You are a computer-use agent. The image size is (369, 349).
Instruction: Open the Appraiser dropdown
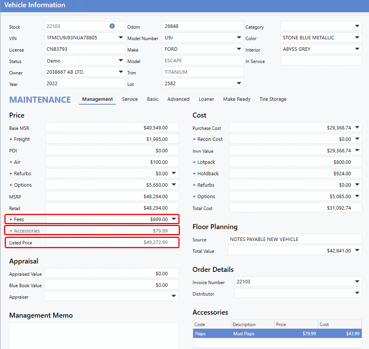(x=174, y=296)
